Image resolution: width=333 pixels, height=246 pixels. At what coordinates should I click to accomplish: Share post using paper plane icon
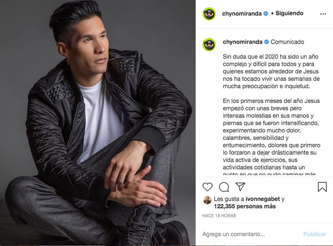tap(241, 186)
